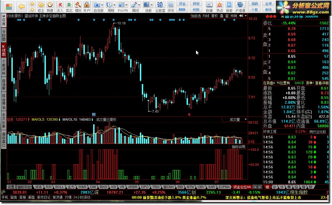Select the W&R indicator tab
This screenshot has width=332, height=205.
(82, 187)
